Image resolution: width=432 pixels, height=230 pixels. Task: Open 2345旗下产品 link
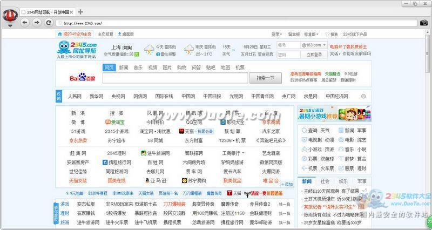[355, 35]
